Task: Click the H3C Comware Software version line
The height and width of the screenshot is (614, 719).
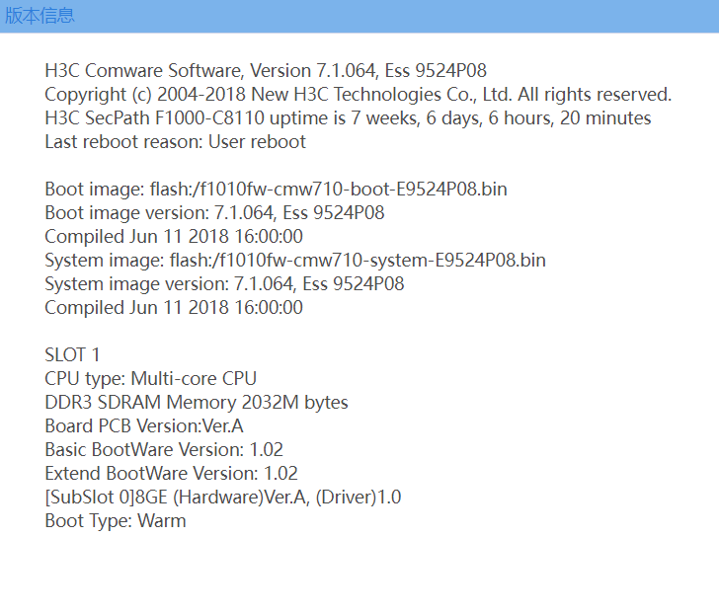Action: point(265,71)
